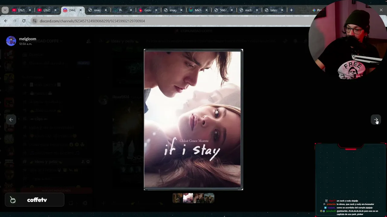Image resolution: width=387 pixels, height=217 pixels.
Task: Go to the previous image in the viewer
Action: point(11,120)
